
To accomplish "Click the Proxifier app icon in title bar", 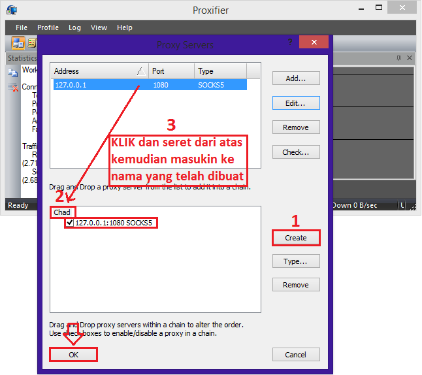I will (x=12, y=10).
